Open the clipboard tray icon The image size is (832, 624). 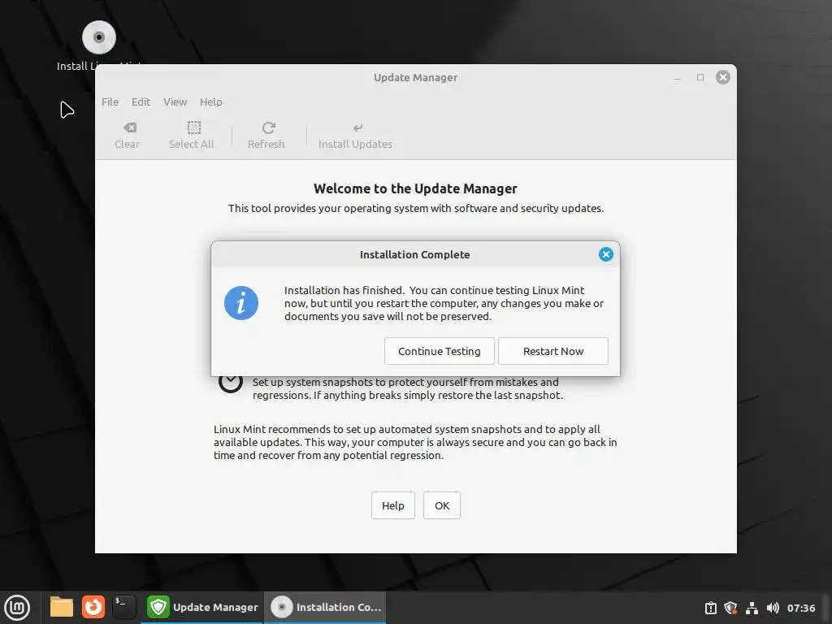[710, 608]
